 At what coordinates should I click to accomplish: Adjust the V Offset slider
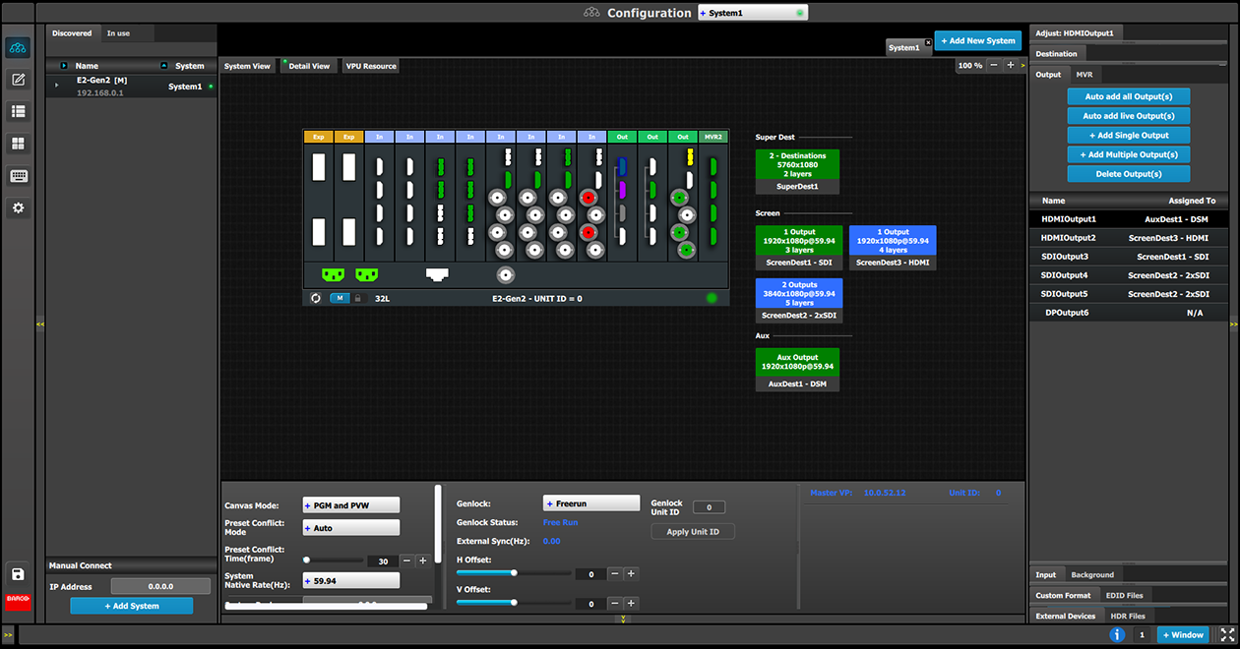pyautogui.click(x=514, y=603)
